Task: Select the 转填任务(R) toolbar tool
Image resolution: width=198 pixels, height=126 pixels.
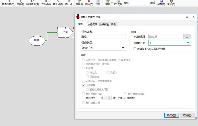Action: [x=33, y=3]
